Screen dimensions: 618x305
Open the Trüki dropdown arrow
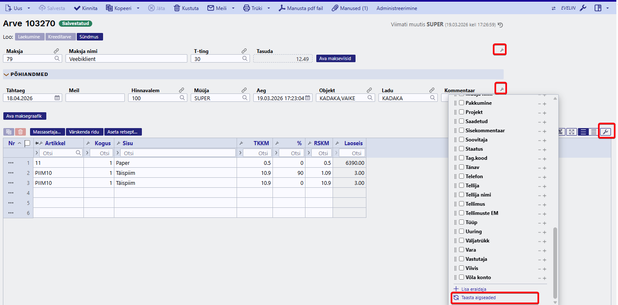coord(269,8)
